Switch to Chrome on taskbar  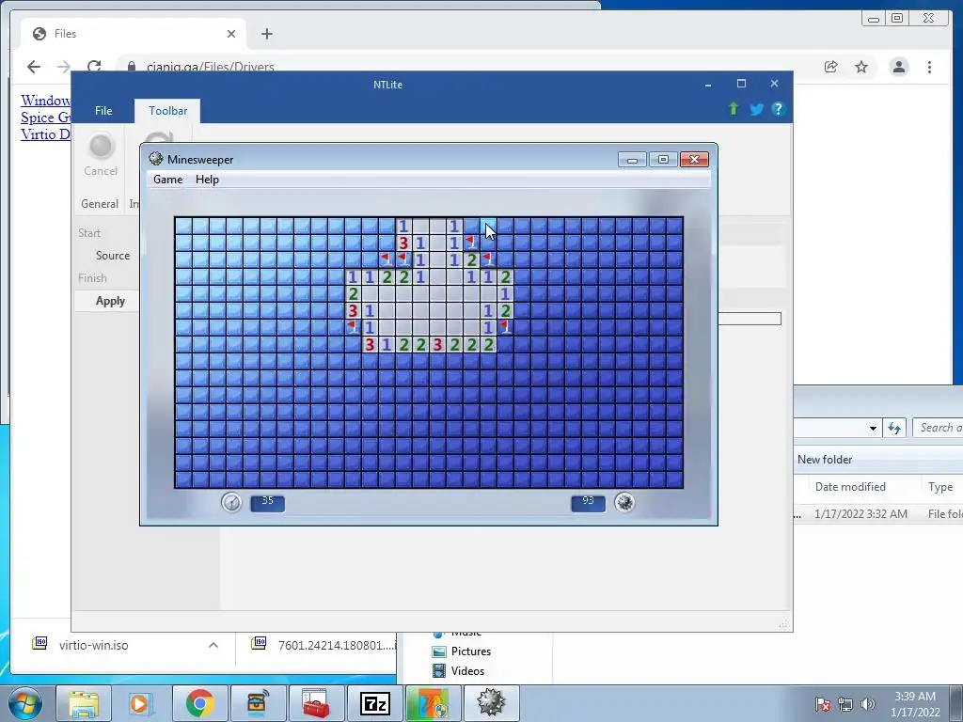click(x=199, y=703)
